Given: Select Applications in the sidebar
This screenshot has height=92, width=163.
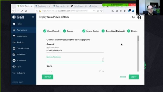Looking at the screenshot, I should (23, 30).
